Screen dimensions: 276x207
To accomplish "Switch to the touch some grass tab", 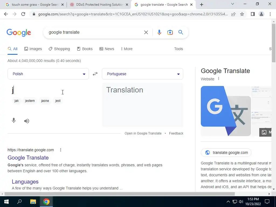I will click(x=35, y=5).
